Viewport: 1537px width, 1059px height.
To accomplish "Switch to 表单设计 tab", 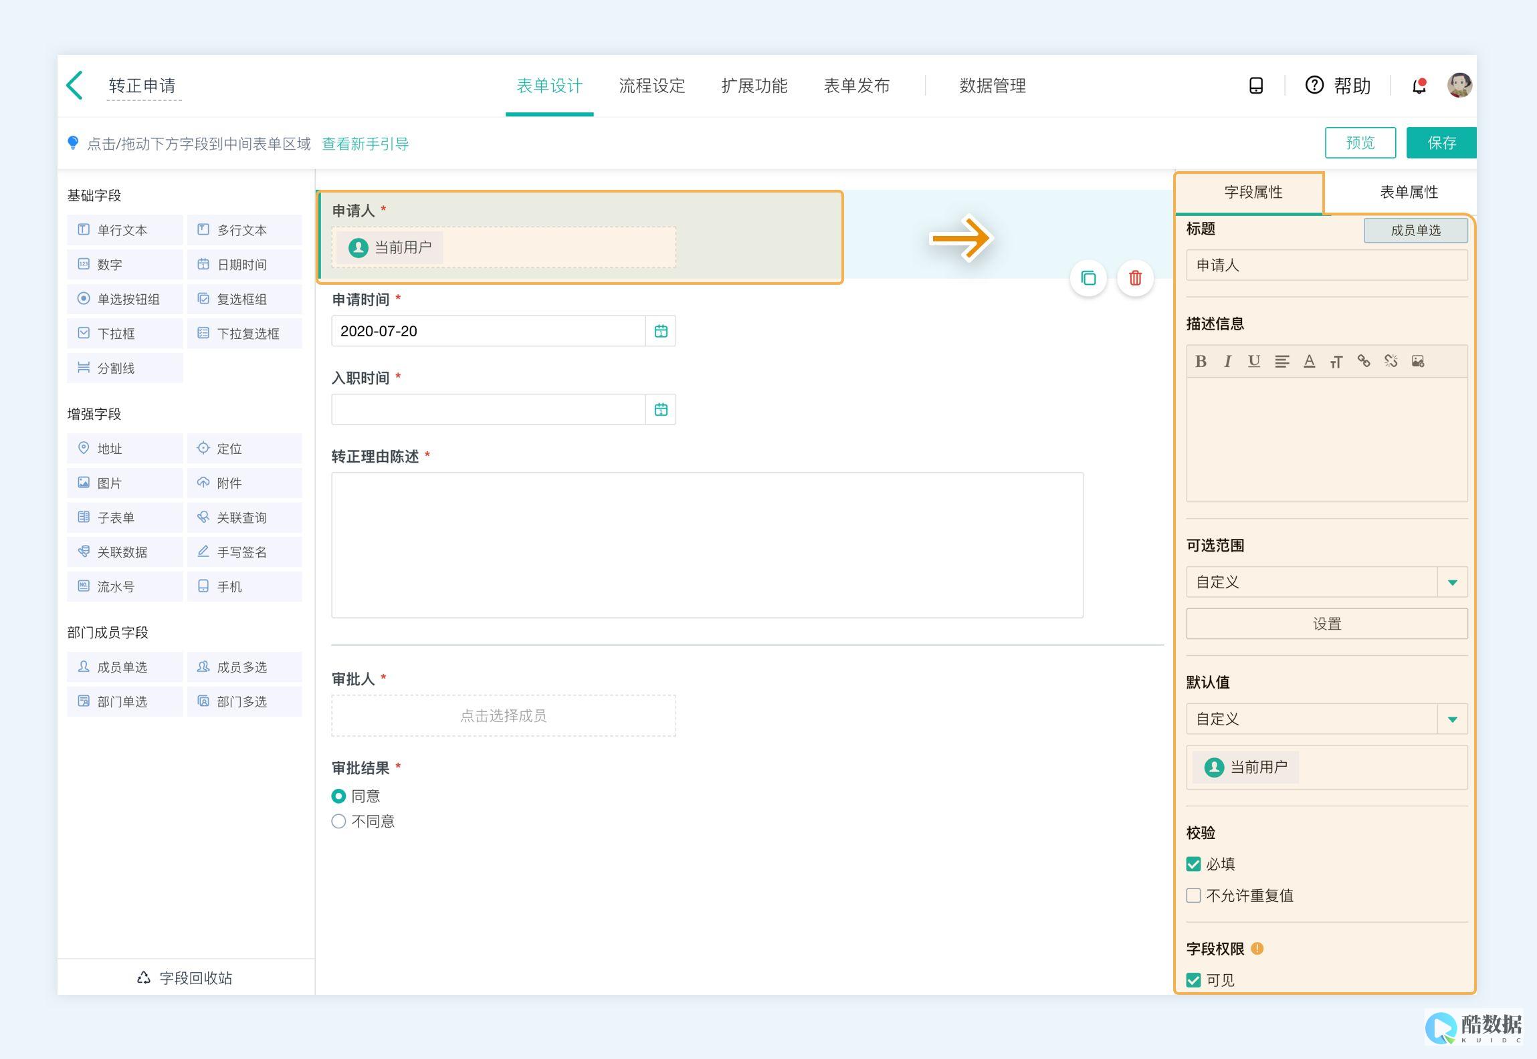I will 549,86.
